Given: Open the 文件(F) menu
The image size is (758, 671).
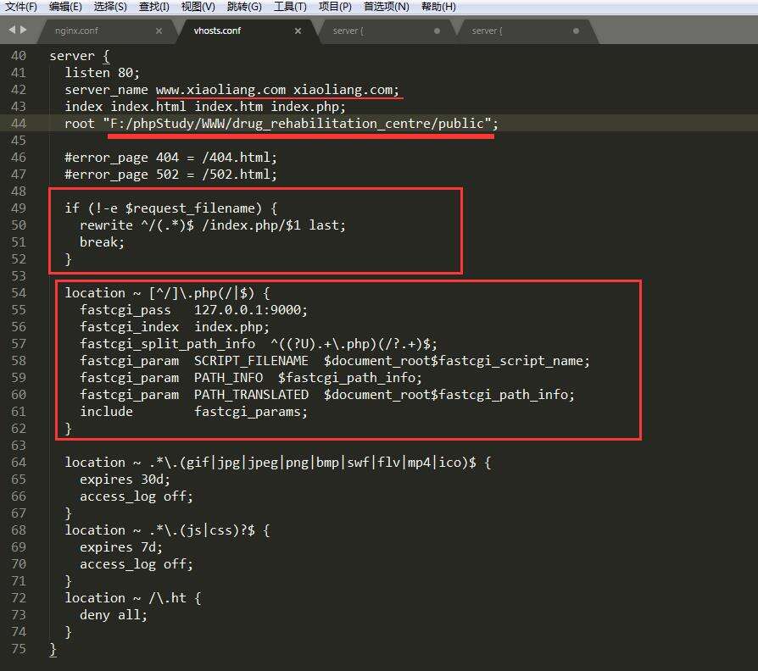Looking at the screenshot, I should click(x=21, y=7).
